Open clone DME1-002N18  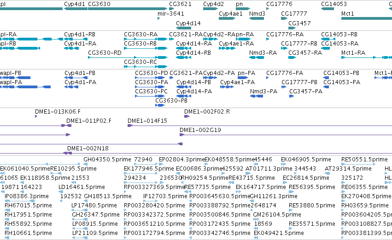click(x=88, y=149)
